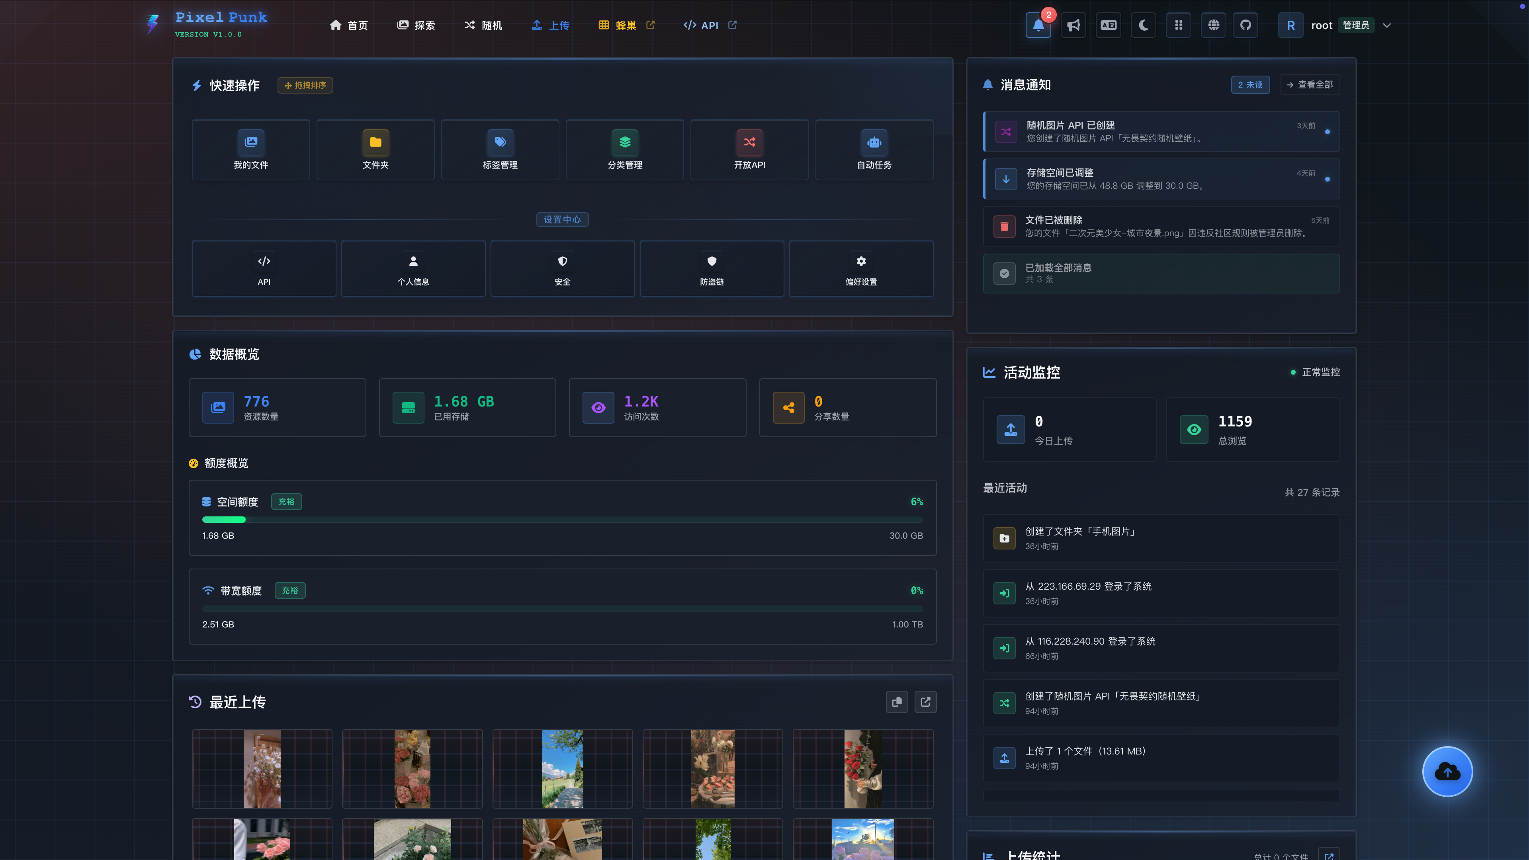
Task: Toggle 拖拽排序 drag sorting mode
Action: pos(305,86)
